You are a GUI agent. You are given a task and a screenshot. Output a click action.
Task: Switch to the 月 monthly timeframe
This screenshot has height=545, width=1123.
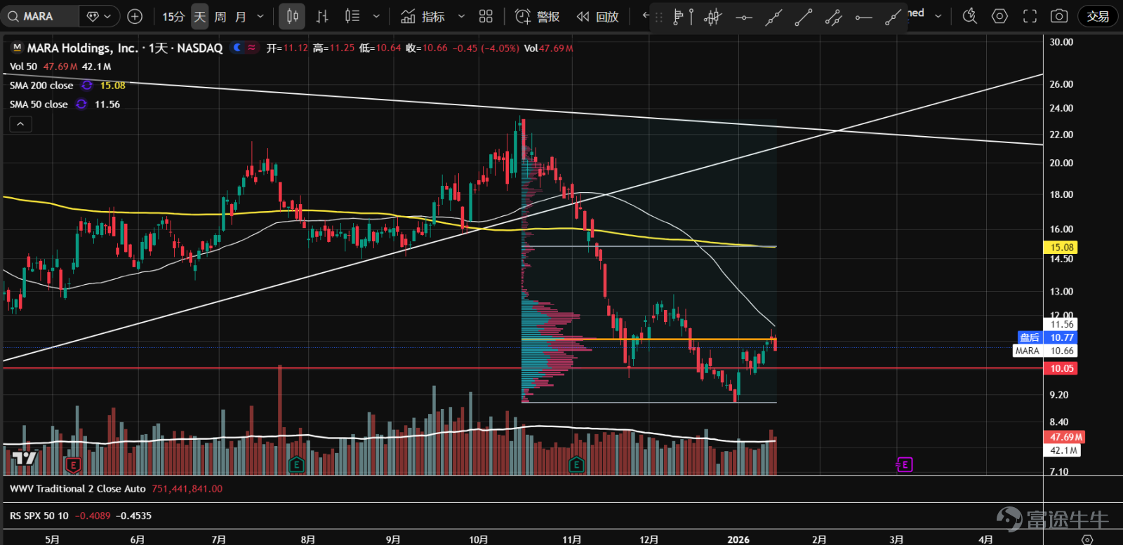click(241, 16)
